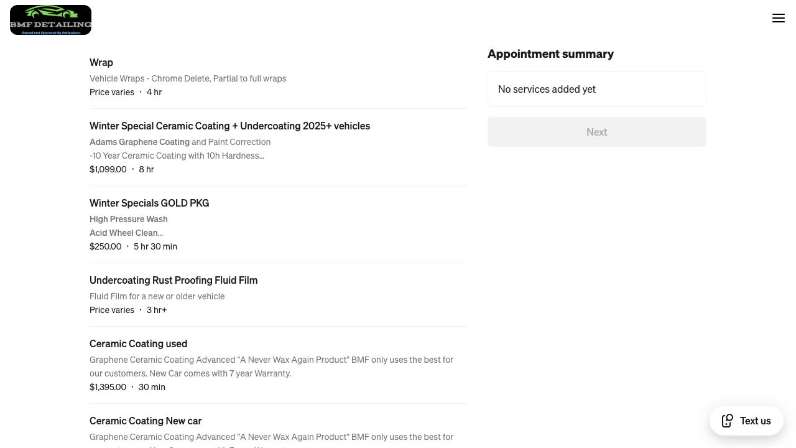Click the 'Vehicle Wraps - Chrome Delete' description
Image resolution: width=796 pixels, height=448 pixels.
tap(188, 78)
